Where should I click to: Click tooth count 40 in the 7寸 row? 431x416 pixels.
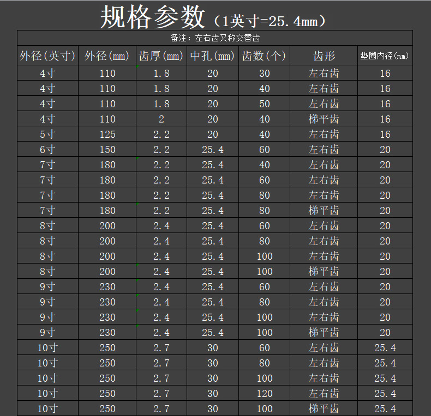point(265,165)
